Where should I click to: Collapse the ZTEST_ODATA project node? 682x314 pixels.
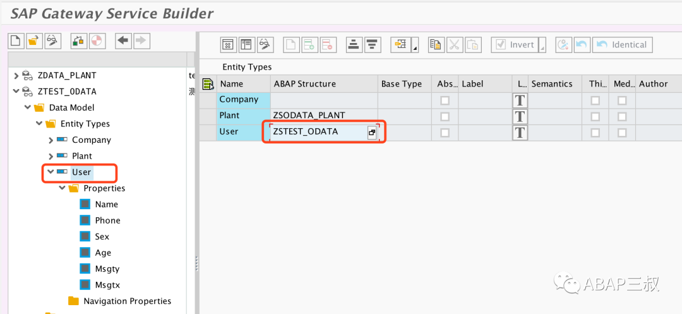(x=16, y=92)
